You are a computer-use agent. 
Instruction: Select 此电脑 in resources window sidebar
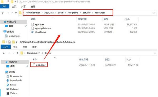tap(10, 32)
